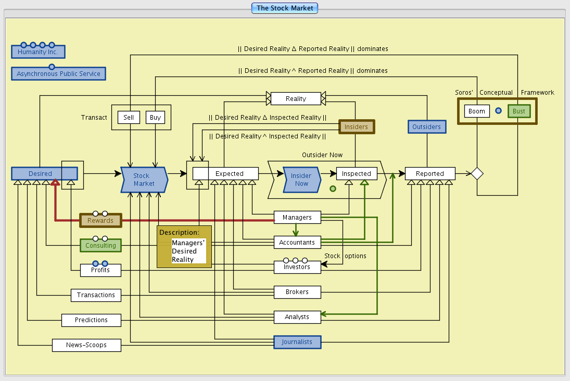The image size is (570, 381).
Task: Click The Stock Market title tab
Action: (x=285, y=8)
